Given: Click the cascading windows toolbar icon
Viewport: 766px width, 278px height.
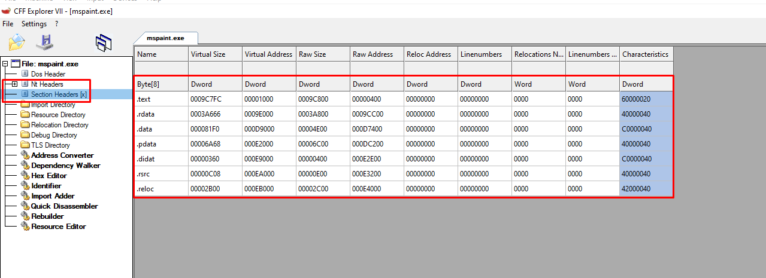Looking at the screenshot, I should click(x=104, y=42).
